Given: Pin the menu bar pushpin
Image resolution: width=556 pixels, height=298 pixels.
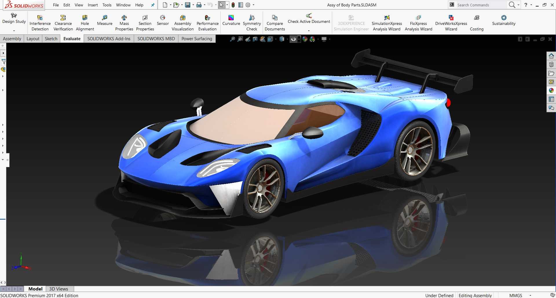Looking at the screenshot, I should pos(153,5).
